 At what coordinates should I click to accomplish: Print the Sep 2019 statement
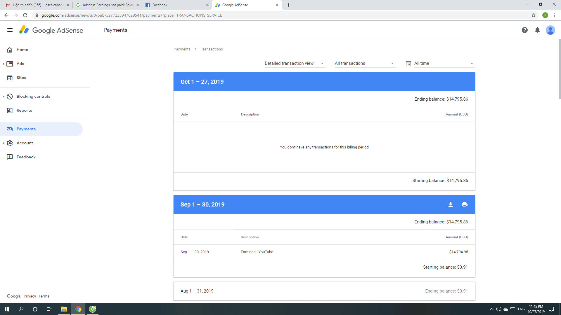coord(464,204)
